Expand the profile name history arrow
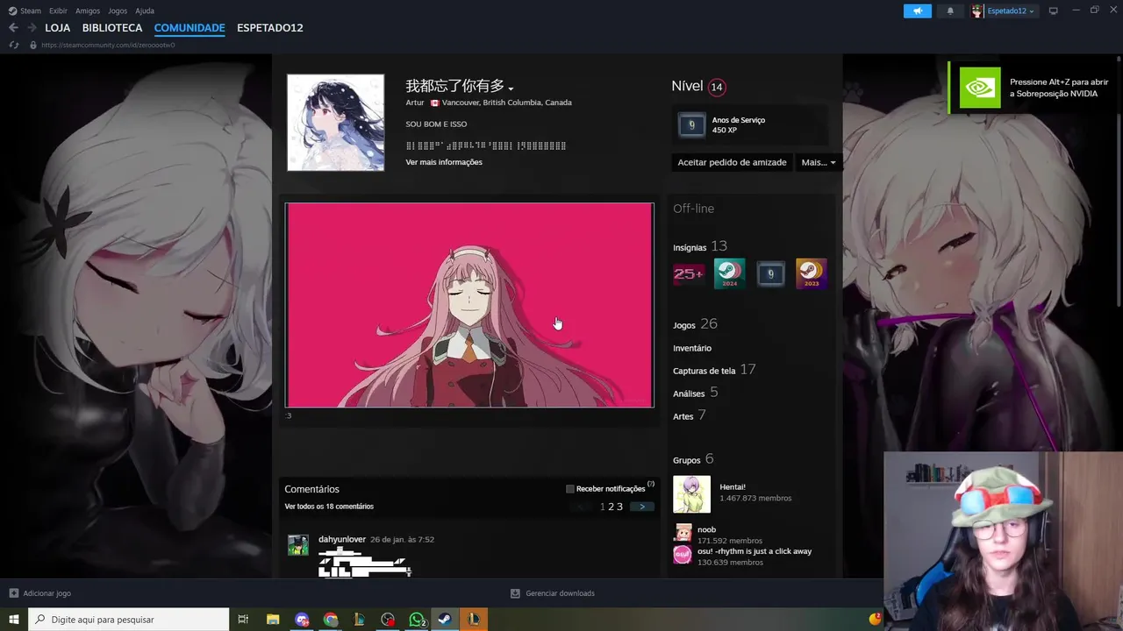 click(511, 88)
